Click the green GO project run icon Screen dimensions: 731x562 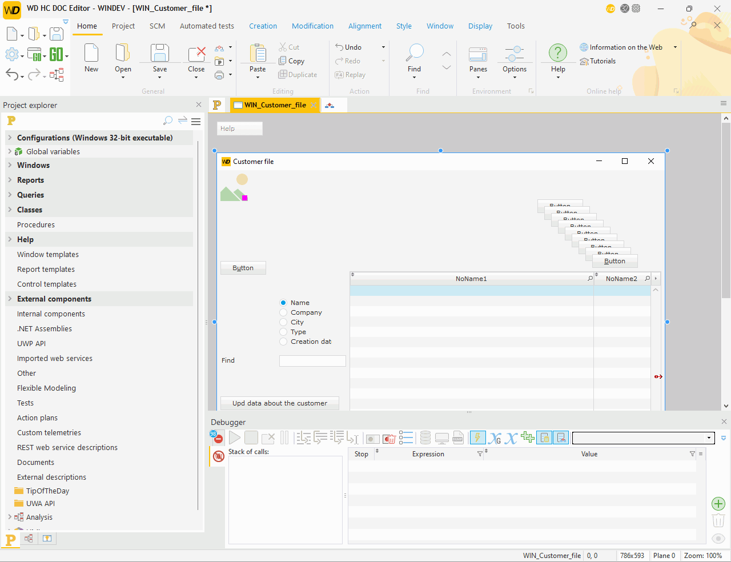(x=56, y=55)
